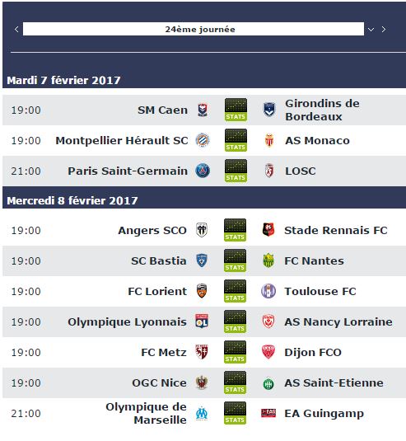Expand matchday list with down chevron
This screenshot has width=406, height=441.
(371, 29)
